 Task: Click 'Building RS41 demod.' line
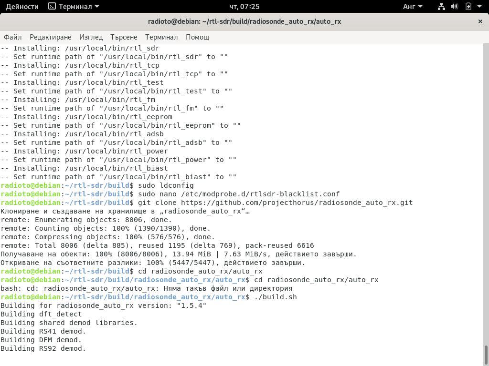pos(43,331)
